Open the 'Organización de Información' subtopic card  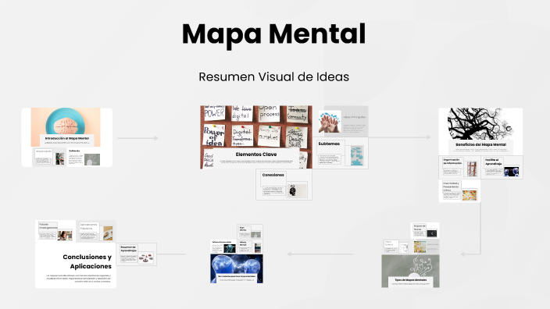coord(459,168)
